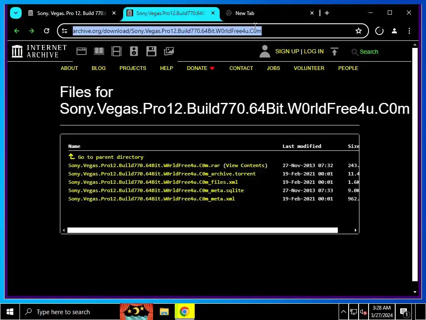Reload the page

click(x=47, y=31)
